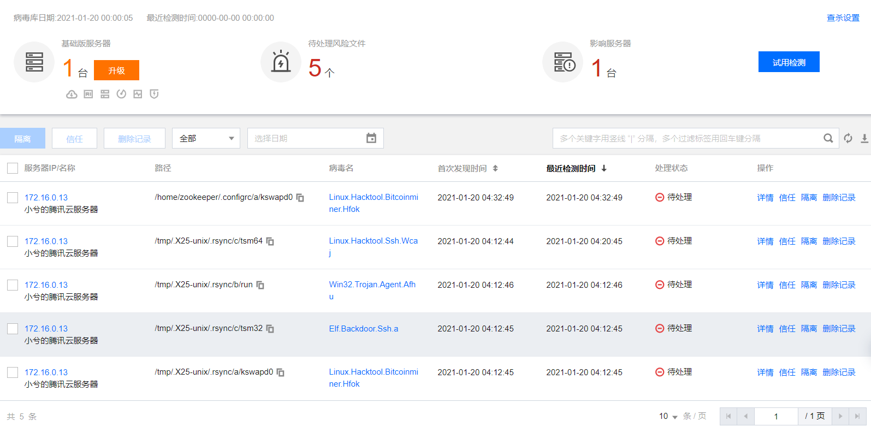Copy path /tmp/.X25-unix/.rsync/c/tsm32
The image size is (871, 438).
[270, 329]
